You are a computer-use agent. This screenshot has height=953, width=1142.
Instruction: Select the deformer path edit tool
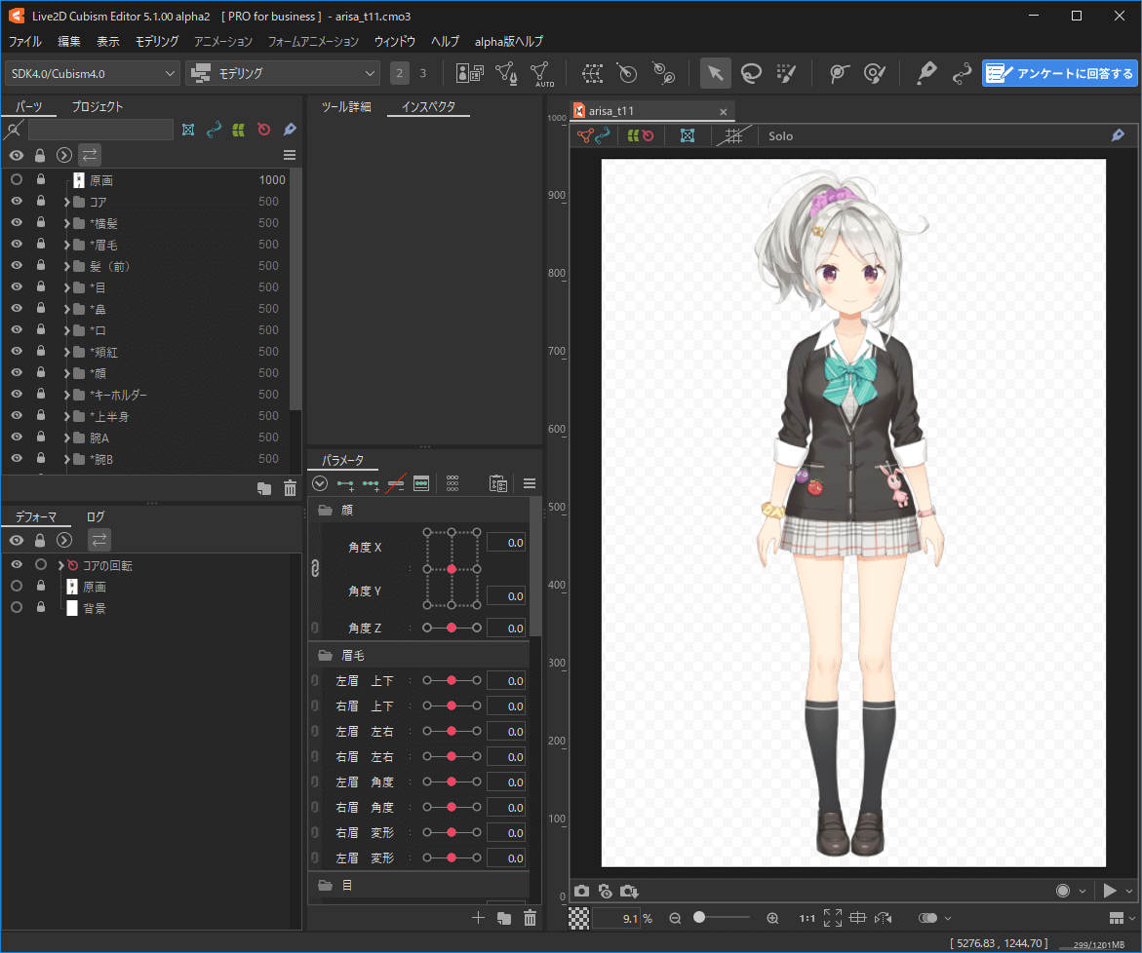click(x=962, y=73)
